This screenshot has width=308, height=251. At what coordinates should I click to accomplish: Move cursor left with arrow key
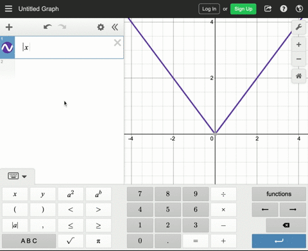[265, 209]
